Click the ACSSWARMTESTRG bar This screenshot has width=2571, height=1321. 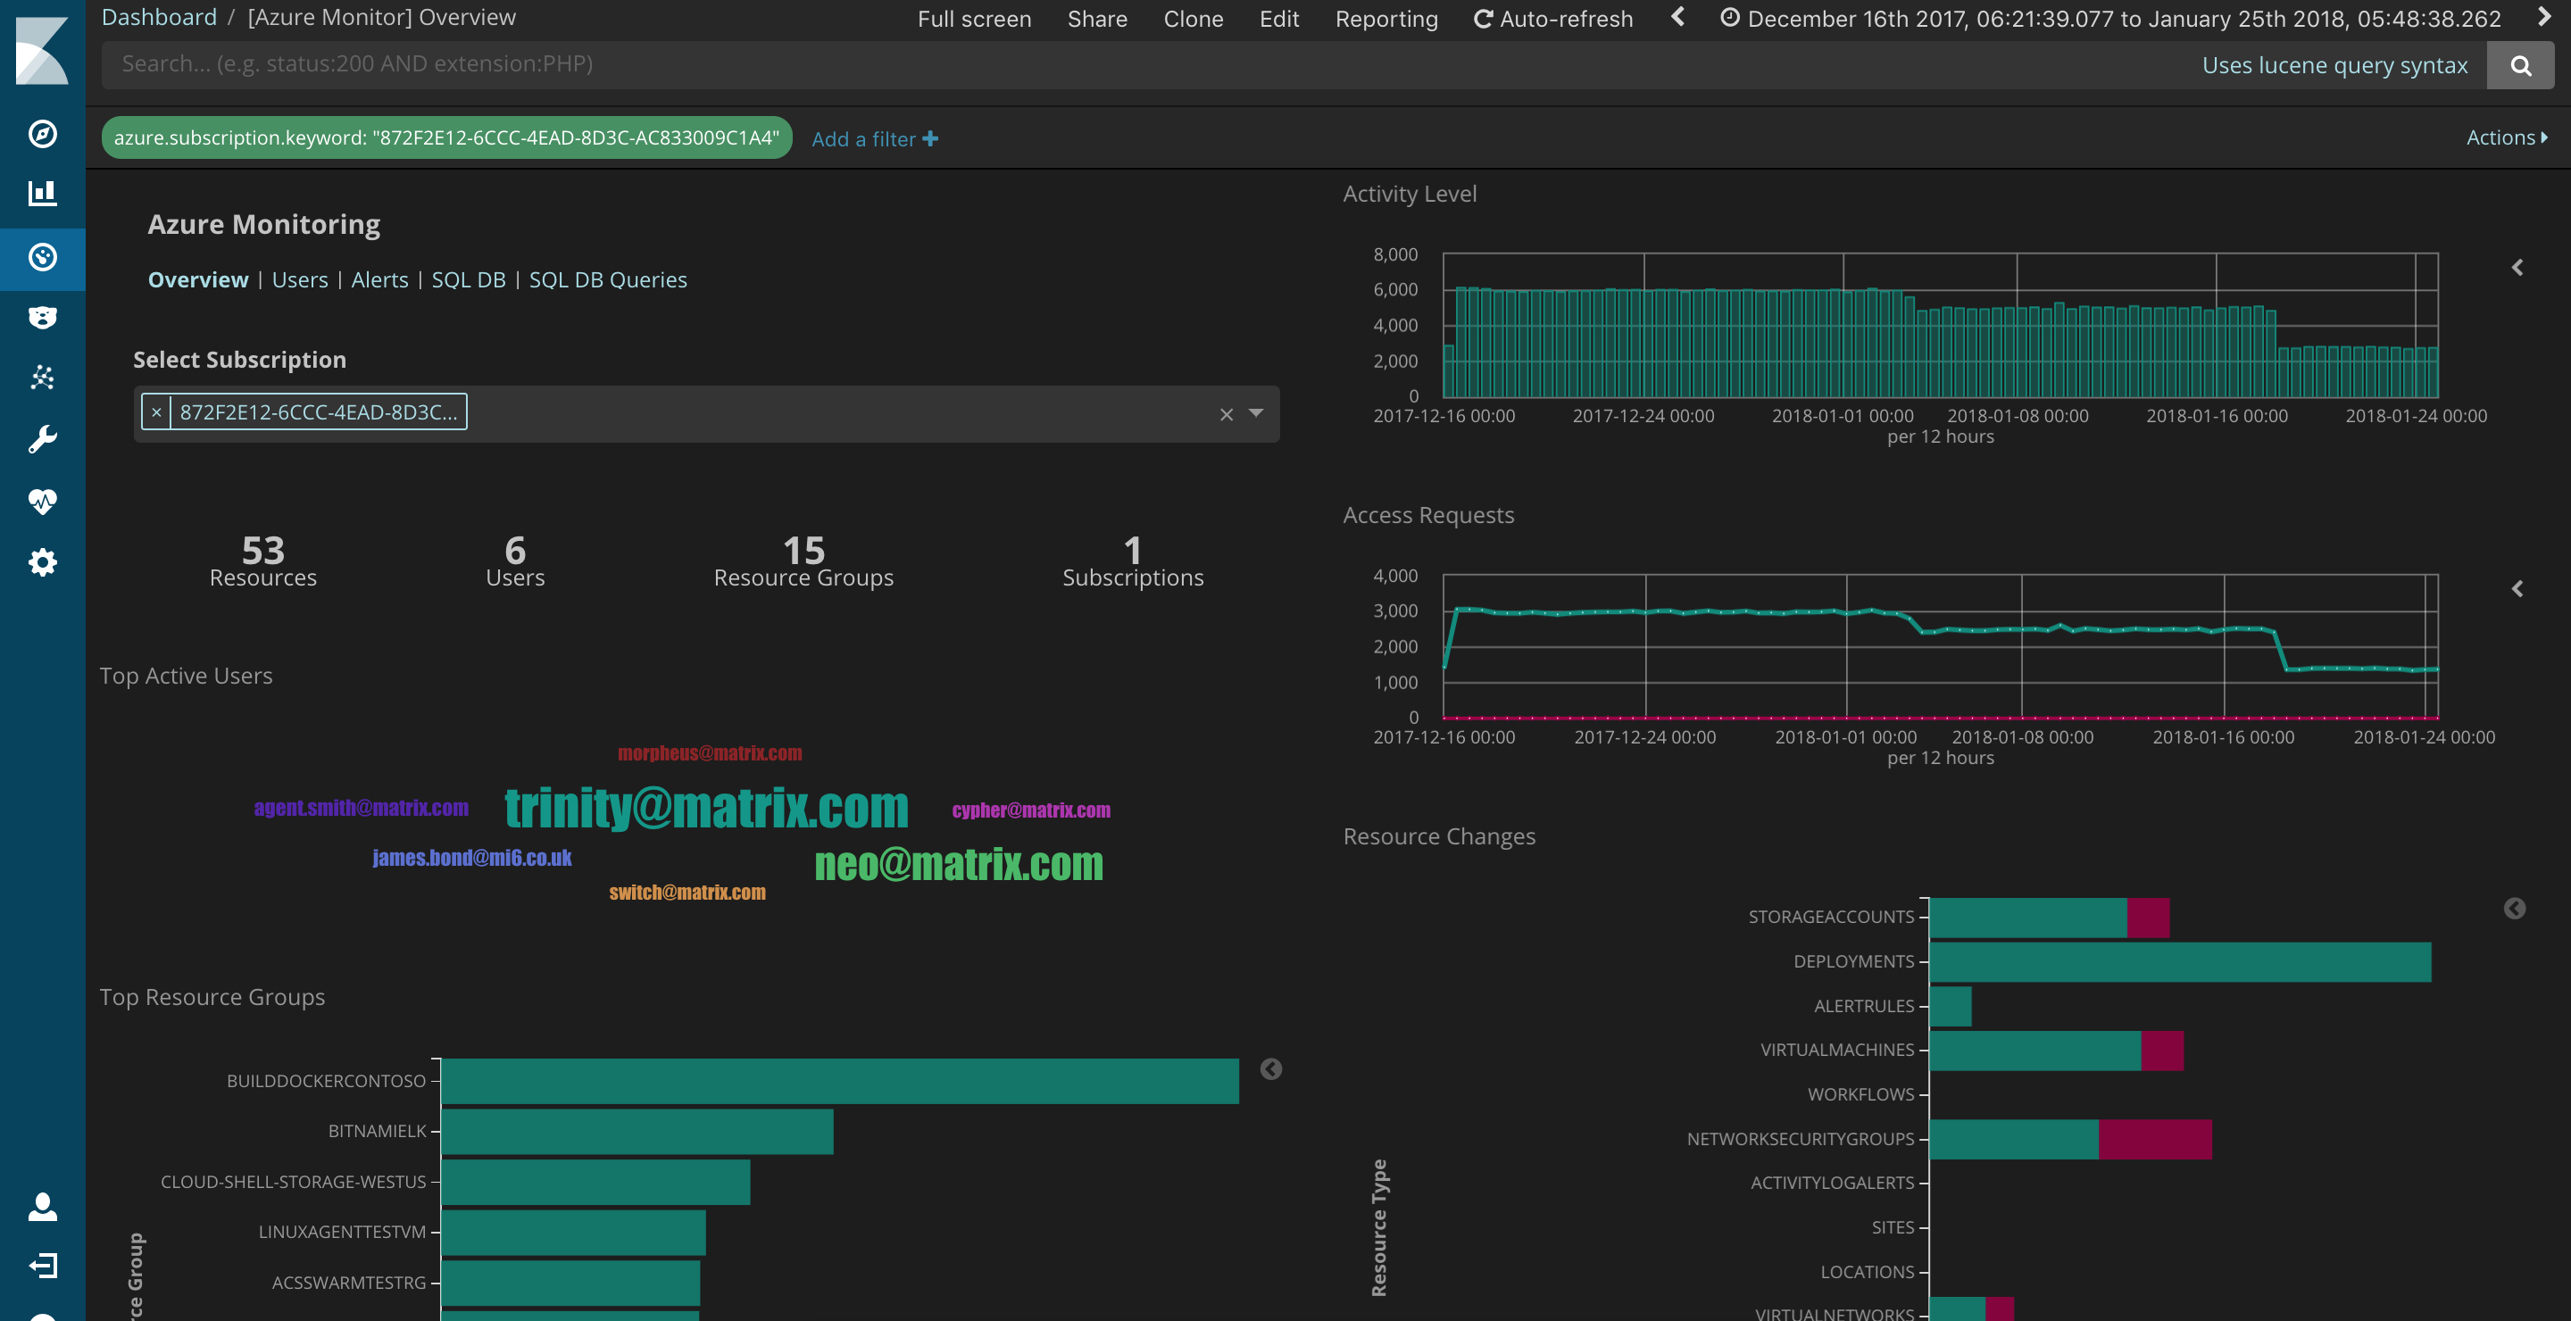coord(571,1284)
